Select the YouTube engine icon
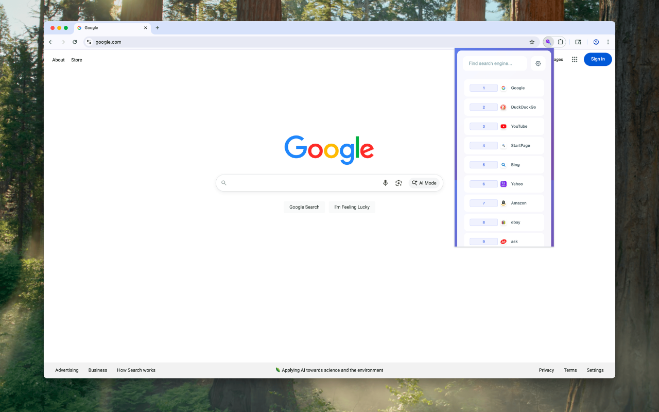659x412 pixels. (504, 126)
